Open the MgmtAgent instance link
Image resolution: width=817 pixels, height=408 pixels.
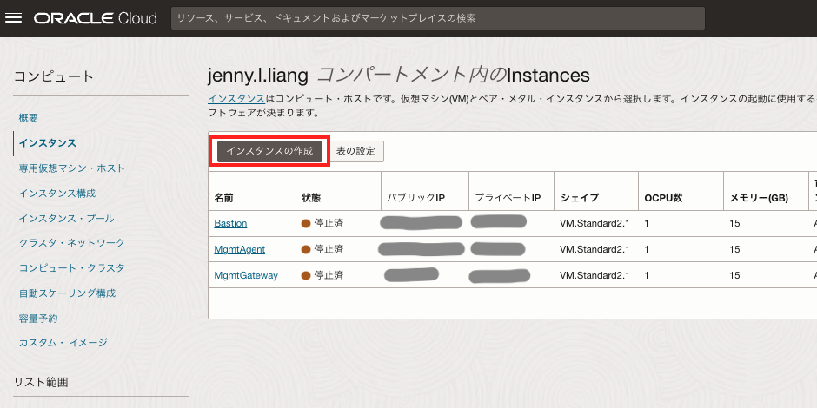(x=239, y=249)
